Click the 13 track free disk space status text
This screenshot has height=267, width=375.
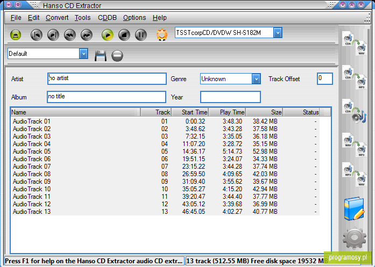(257, 261)
